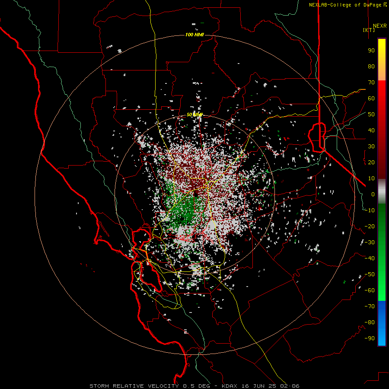Screen dimensions: 389x389
Task: Click the 60 value on velocity scale
Action: click(371, 98)
